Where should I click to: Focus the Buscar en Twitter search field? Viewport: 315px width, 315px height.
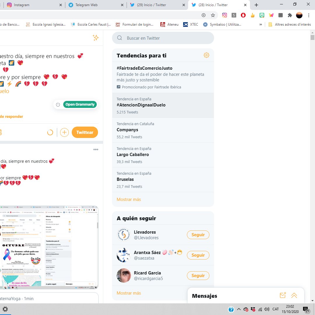tap(163, 38)
